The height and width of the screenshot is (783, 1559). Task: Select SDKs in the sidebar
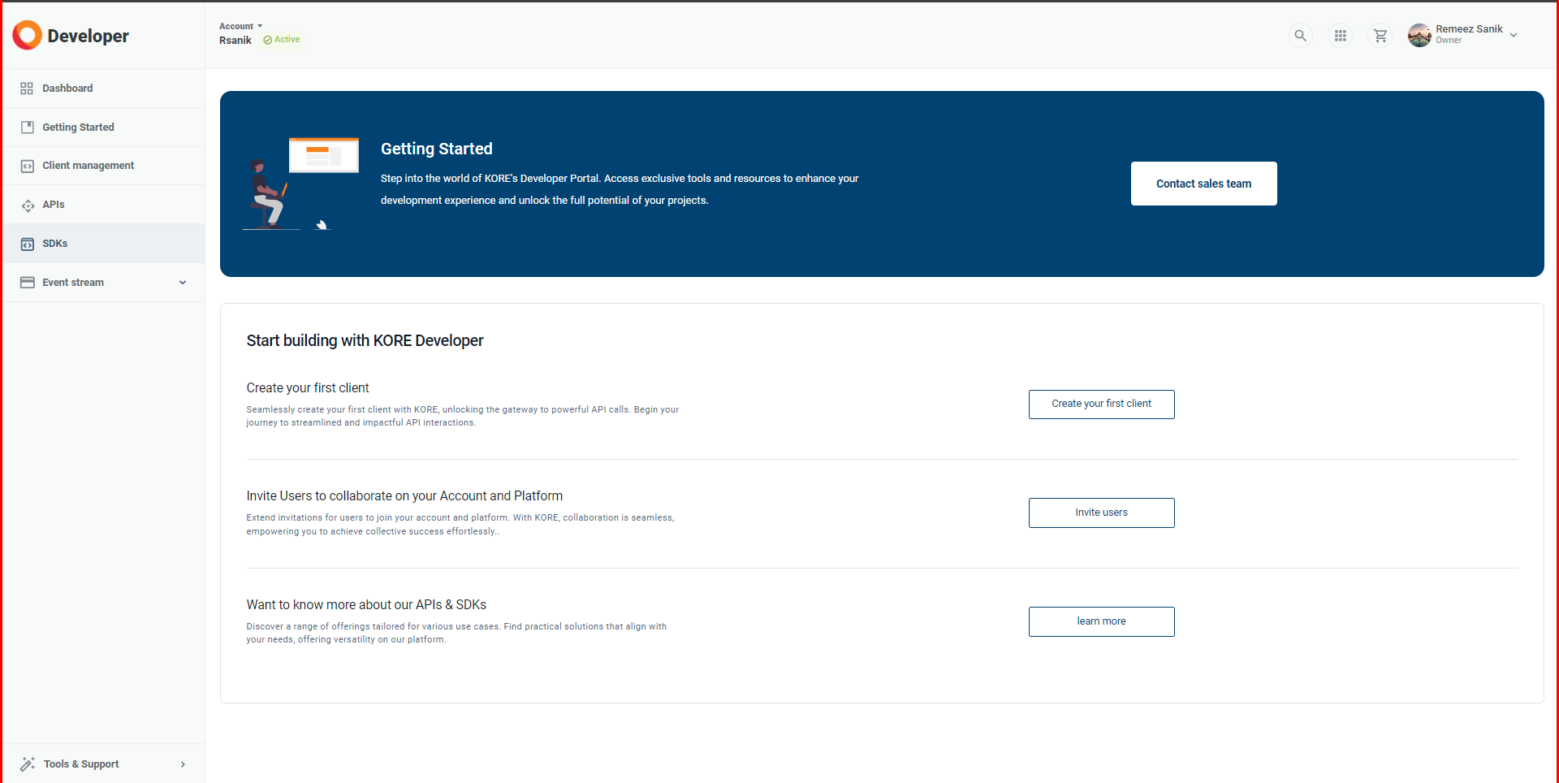click(55, 244)
